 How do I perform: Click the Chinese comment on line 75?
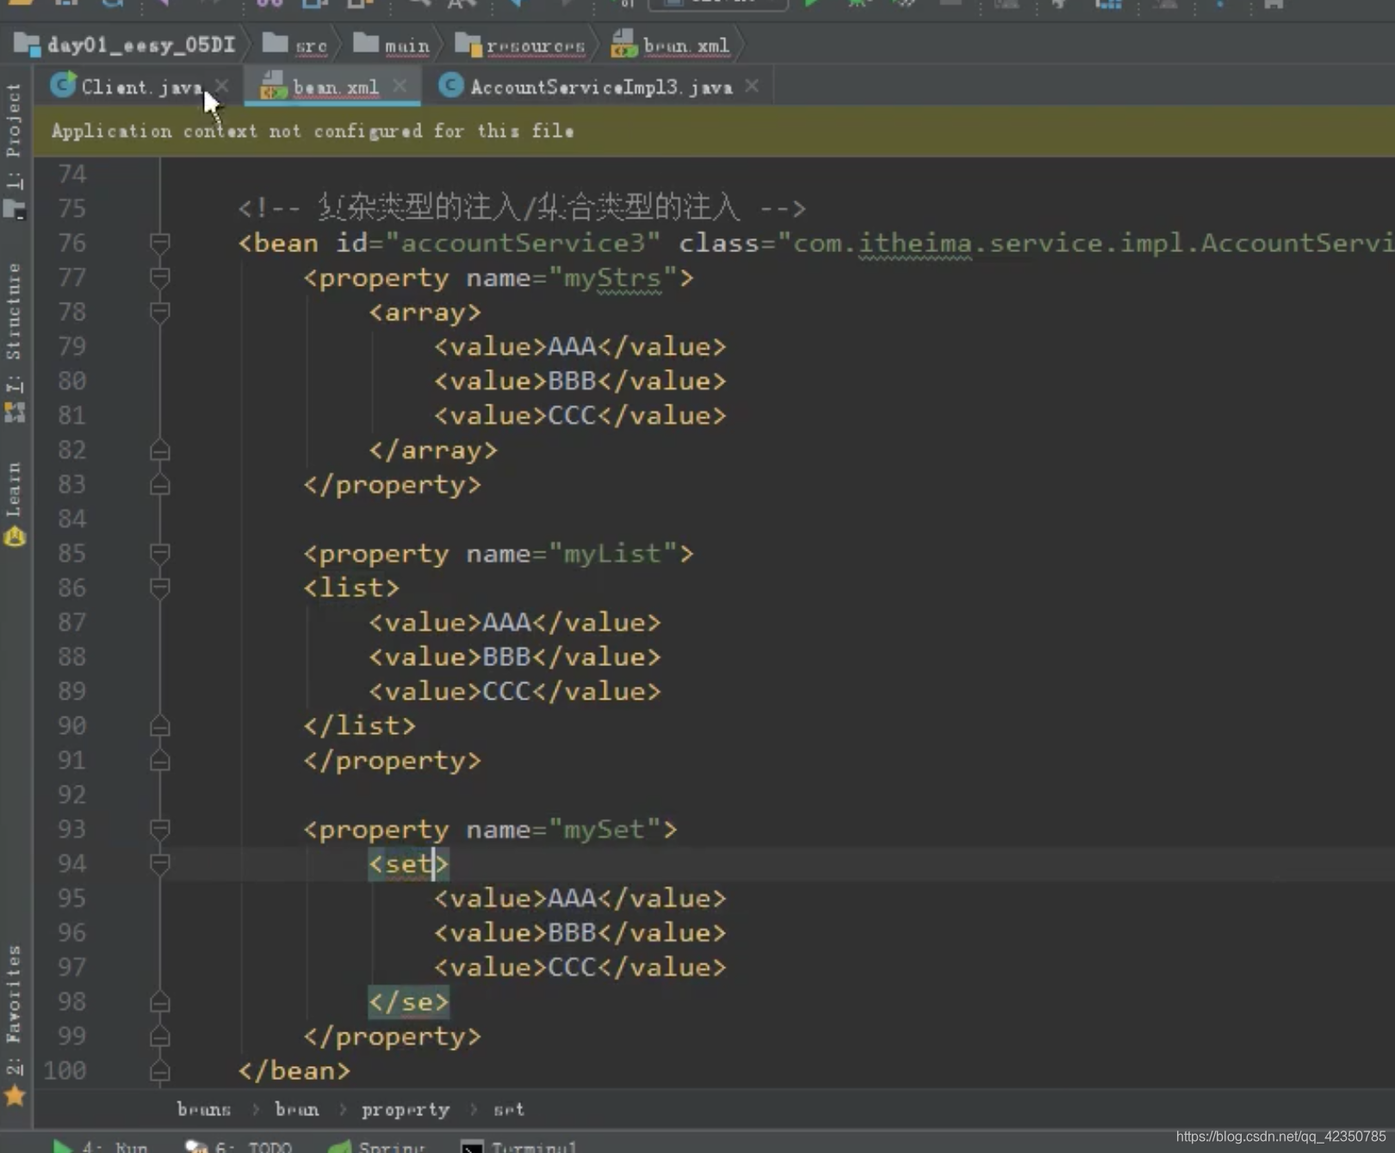(522, 208)
